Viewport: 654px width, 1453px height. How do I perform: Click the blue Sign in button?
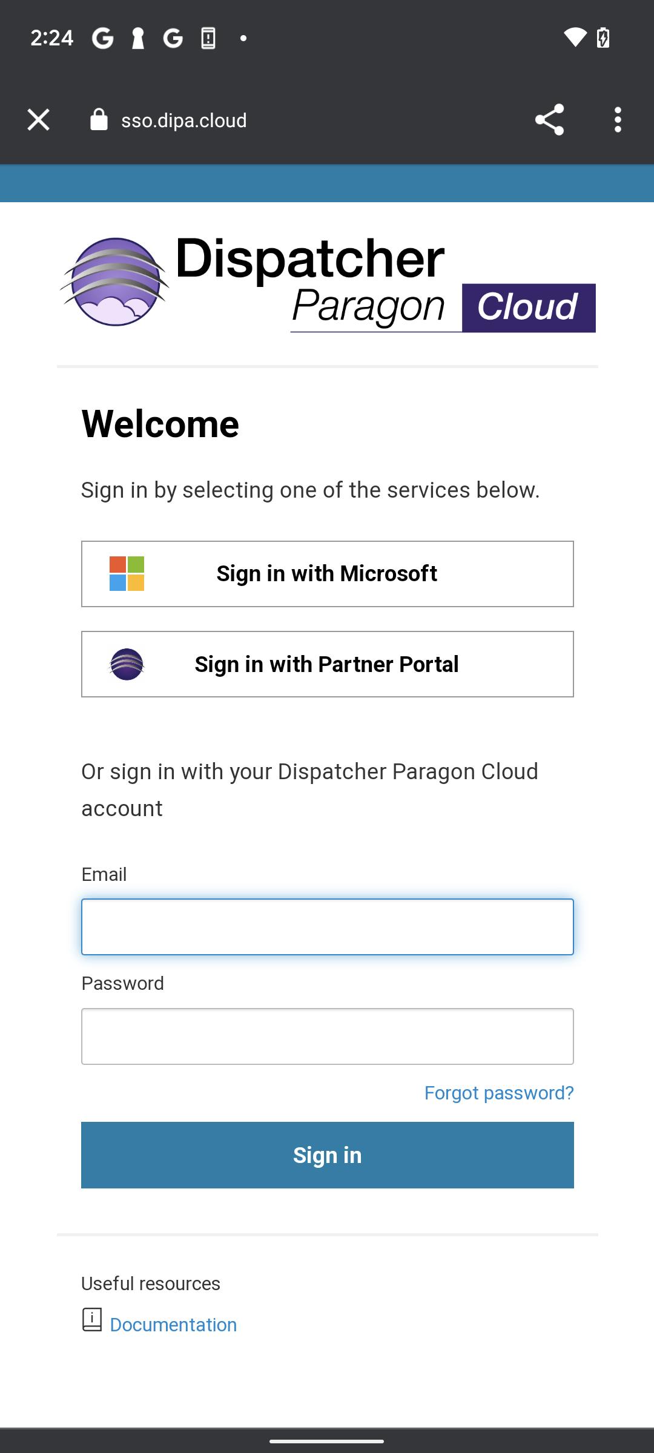pyautogui.click(x=328, y=1155)
